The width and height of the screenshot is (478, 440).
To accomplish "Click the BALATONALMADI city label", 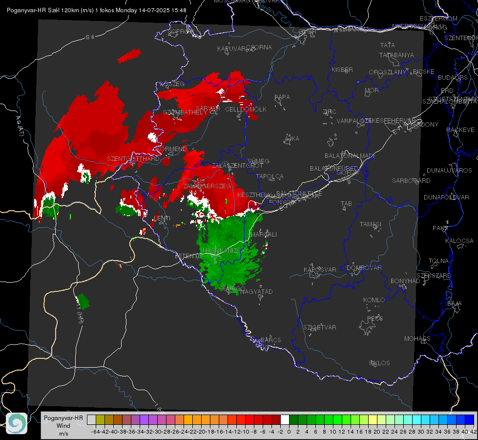I will click(350, 156).
